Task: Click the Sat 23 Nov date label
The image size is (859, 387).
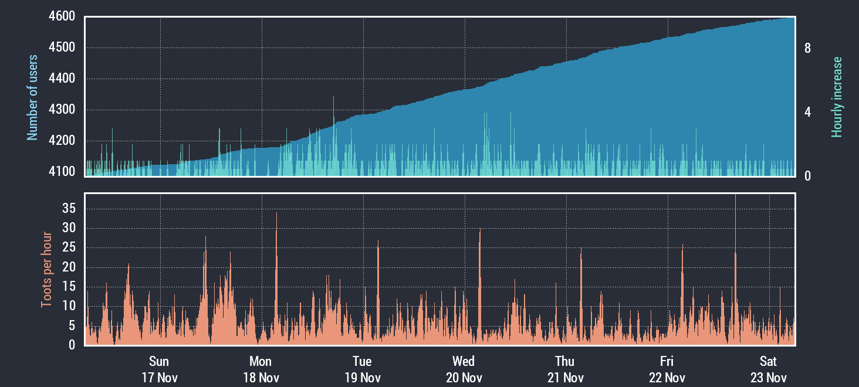Action: click(x=768, y=369)
